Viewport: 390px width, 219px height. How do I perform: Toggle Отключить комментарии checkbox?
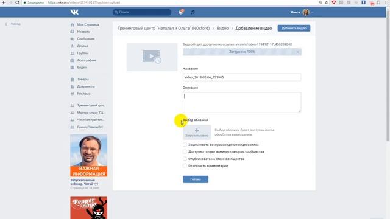[x=185, y=165]
